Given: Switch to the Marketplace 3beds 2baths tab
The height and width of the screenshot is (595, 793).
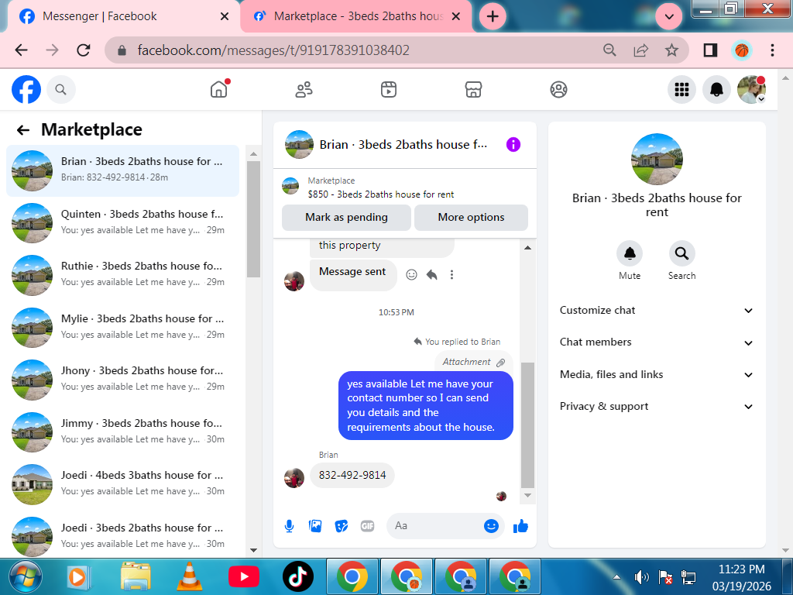Looking at the screenshot, I should click(x=354, y=17).
